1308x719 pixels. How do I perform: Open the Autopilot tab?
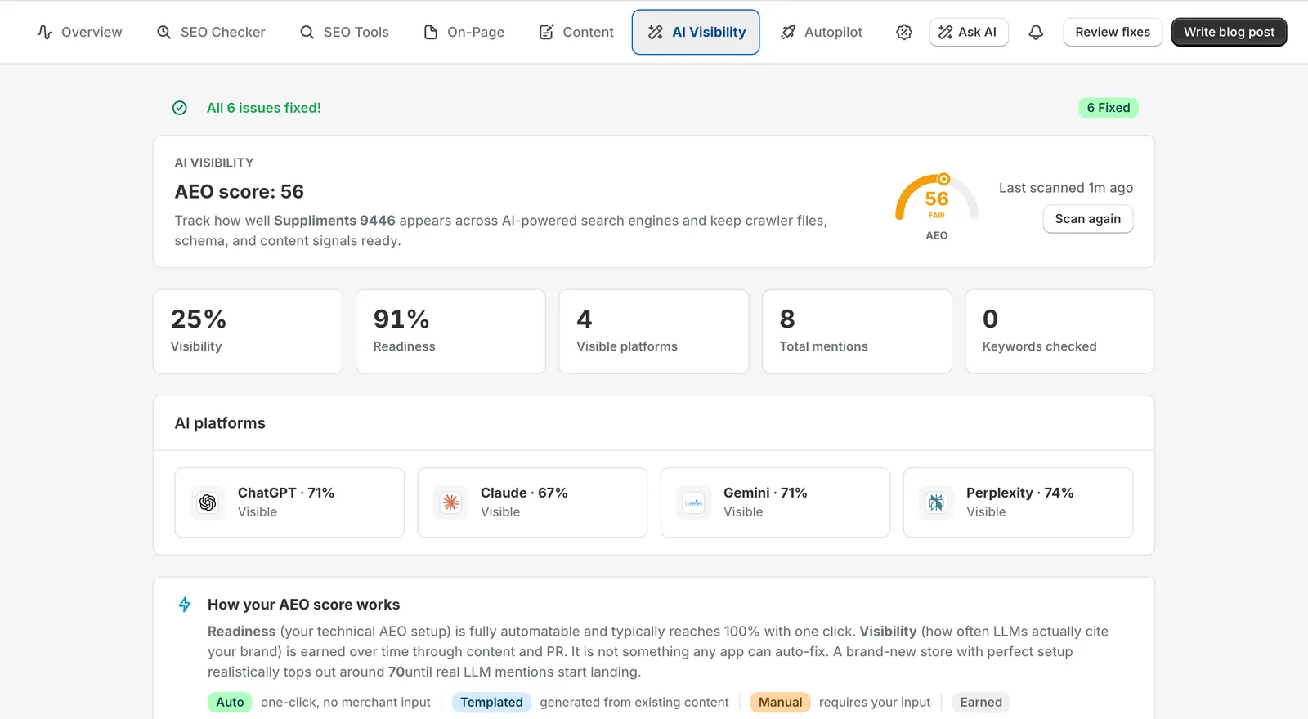point(822,32)
